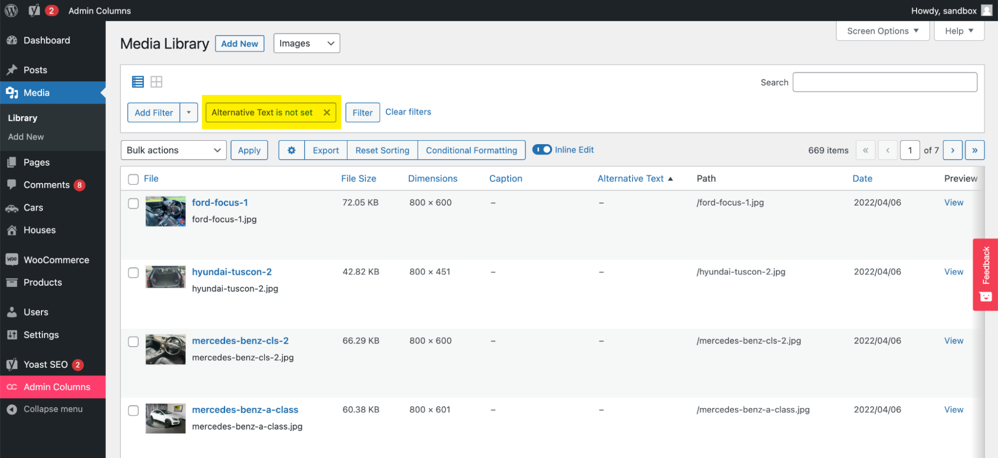The height and width of the screenshot is (458, 998).
Task: Open the Bulk actions dropdown
Action: point(174,150)
